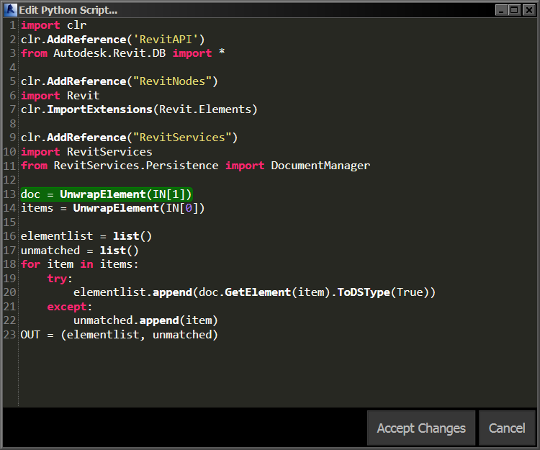Click 'unmatched.append(item)' on line 22
540x450 pixels.
pyautogui.click(x=145, y=320)
